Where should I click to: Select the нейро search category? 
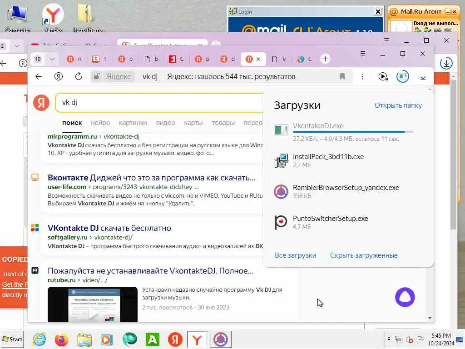tap(100, 123)
